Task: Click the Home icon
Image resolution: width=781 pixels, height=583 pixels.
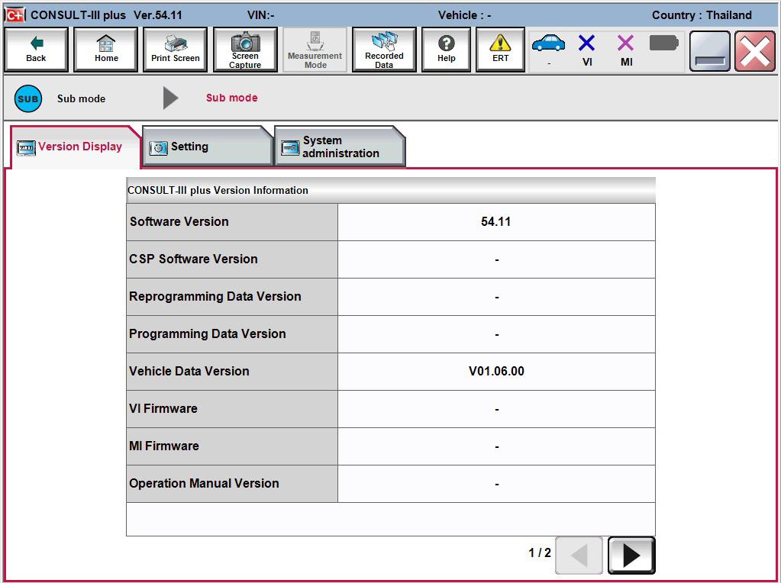Action: pos(105,49)
